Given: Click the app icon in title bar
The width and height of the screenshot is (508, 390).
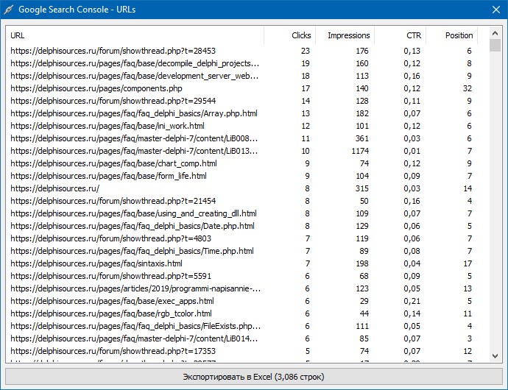Looking at the screenshot, I should (x=9, y=10).
